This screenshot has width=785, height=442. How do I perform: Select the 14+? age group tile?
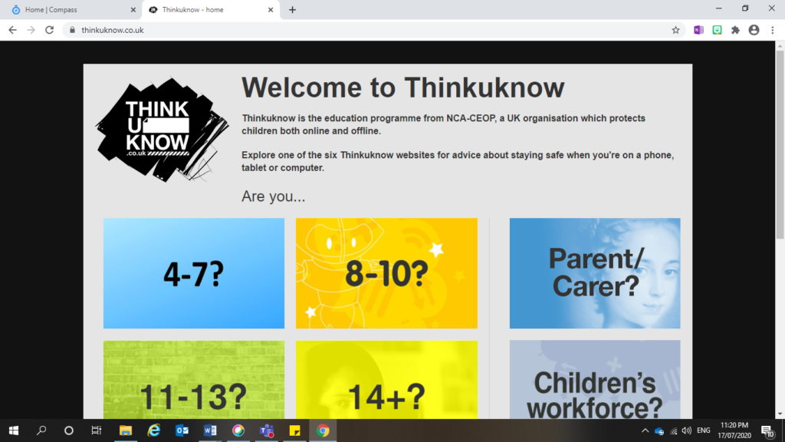[386, 380]
